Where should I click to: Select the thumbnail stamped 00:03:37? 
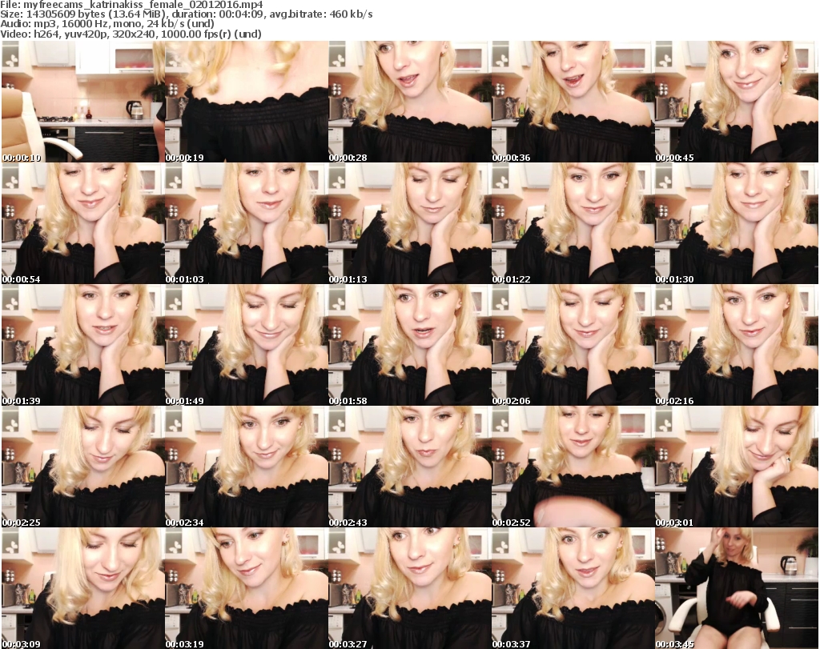(x=573, y=588)
